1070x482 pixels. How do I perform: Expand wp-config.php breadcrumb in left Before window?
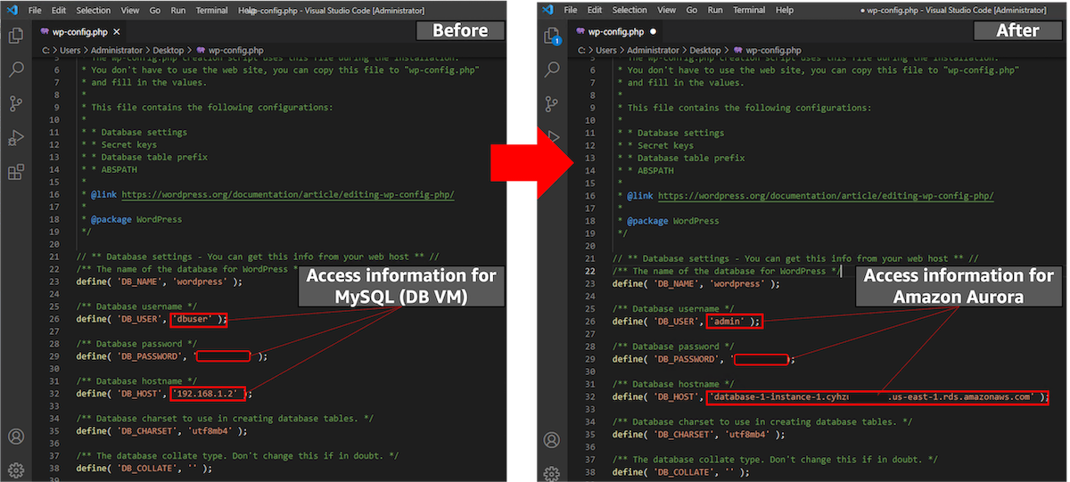(x=235, y=51)
